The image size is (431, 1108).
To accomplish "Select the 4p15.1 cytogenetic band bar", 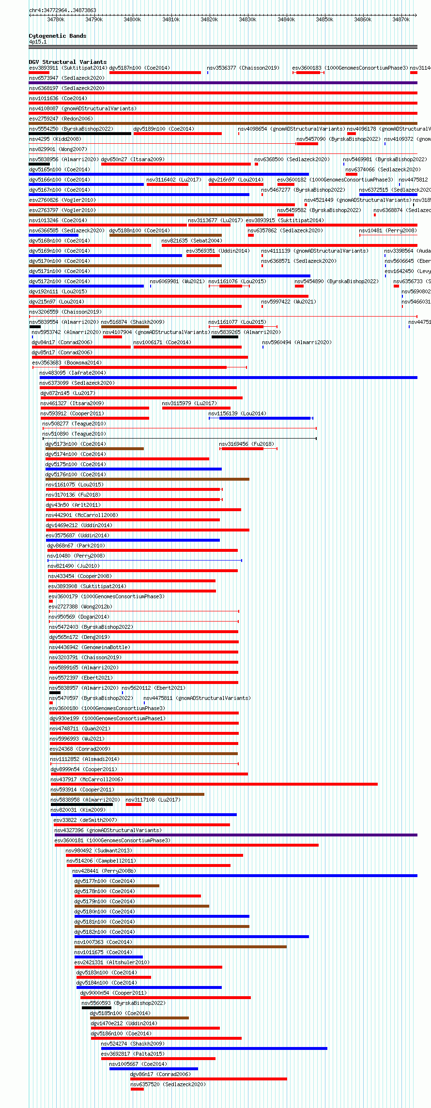I will pos(223,47).
